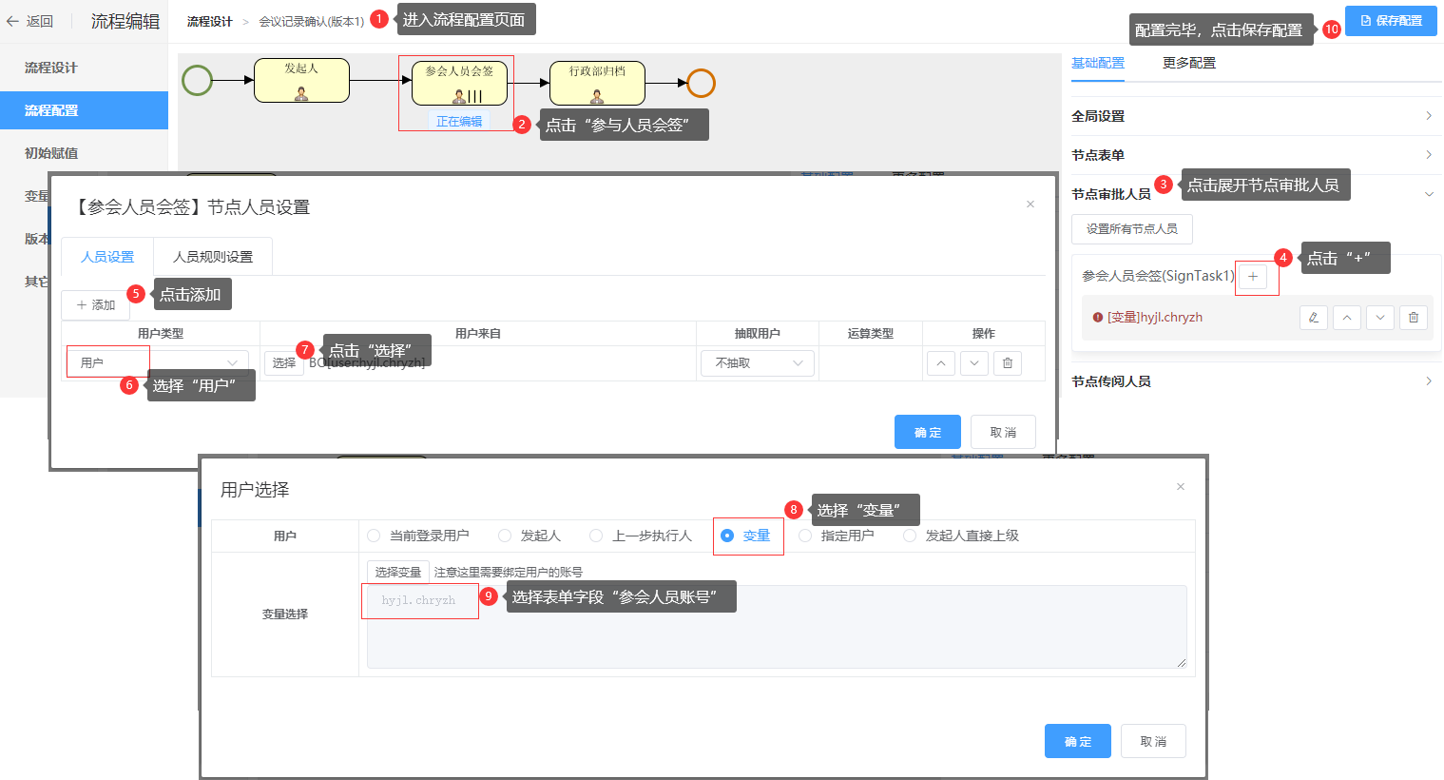This screenshot has height=780, width=1444.
Task: Click the edit pencil icon for hyjl.chryzh
Action: (1313, 318)
